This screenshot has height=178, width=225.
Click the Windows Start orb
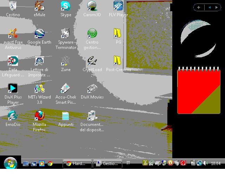click(11, 163)
